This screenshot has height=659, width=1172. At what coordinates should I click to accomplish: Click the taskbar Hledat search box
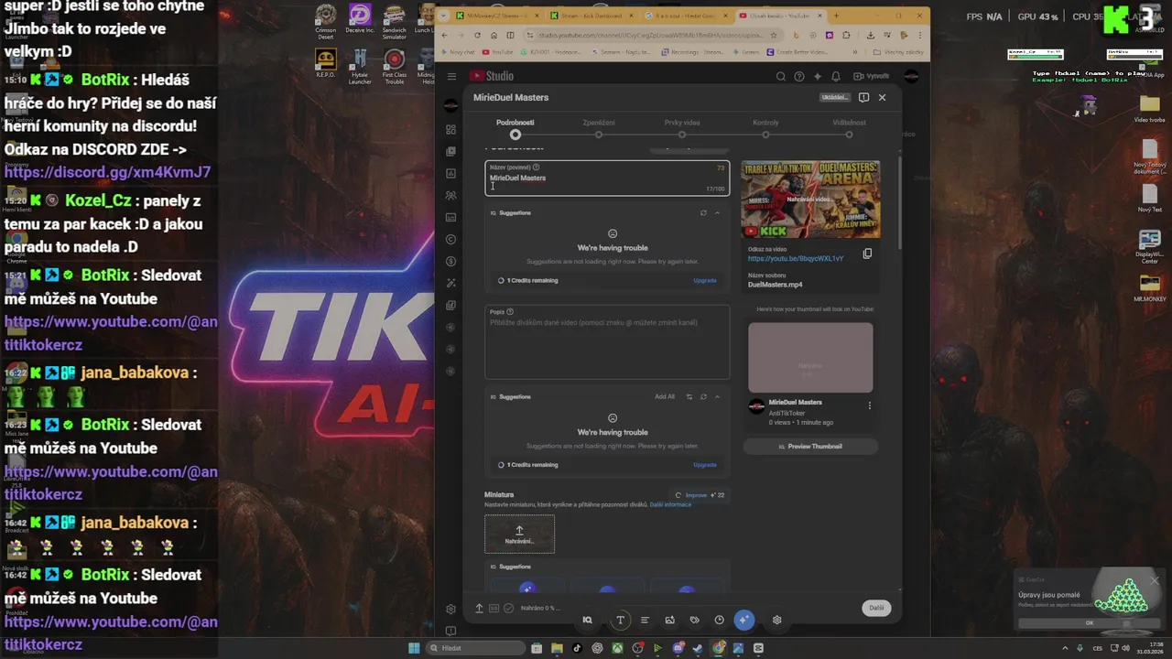pos(476,648)
